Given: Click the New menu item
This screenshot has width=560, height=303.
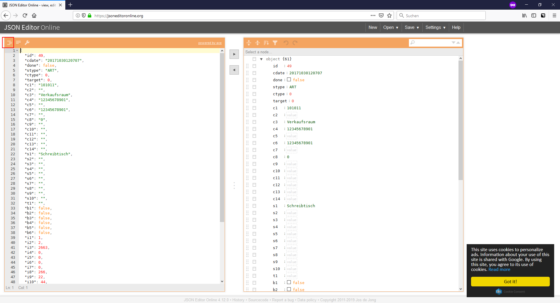Looking at the screenshot, I should click(x=372, y=27).
